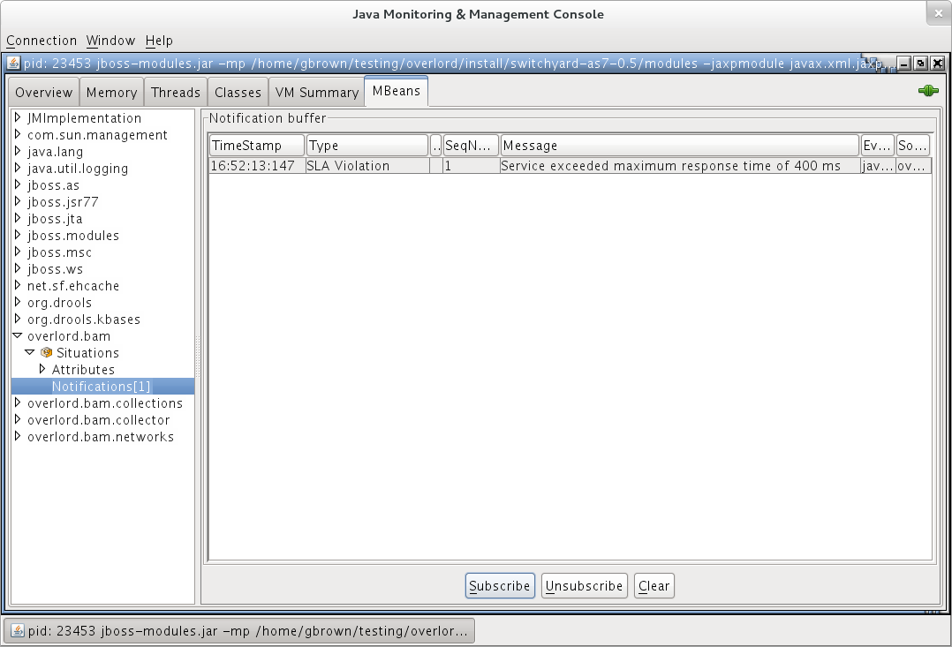
Task: Switch to the Overview tab
Action: [x=44, y=93]
